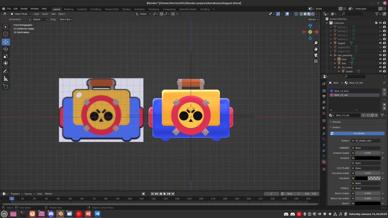This screenshot has height=218, width=388.
Task: Open the outliner filter dropdown
Action: coord(378,14)
